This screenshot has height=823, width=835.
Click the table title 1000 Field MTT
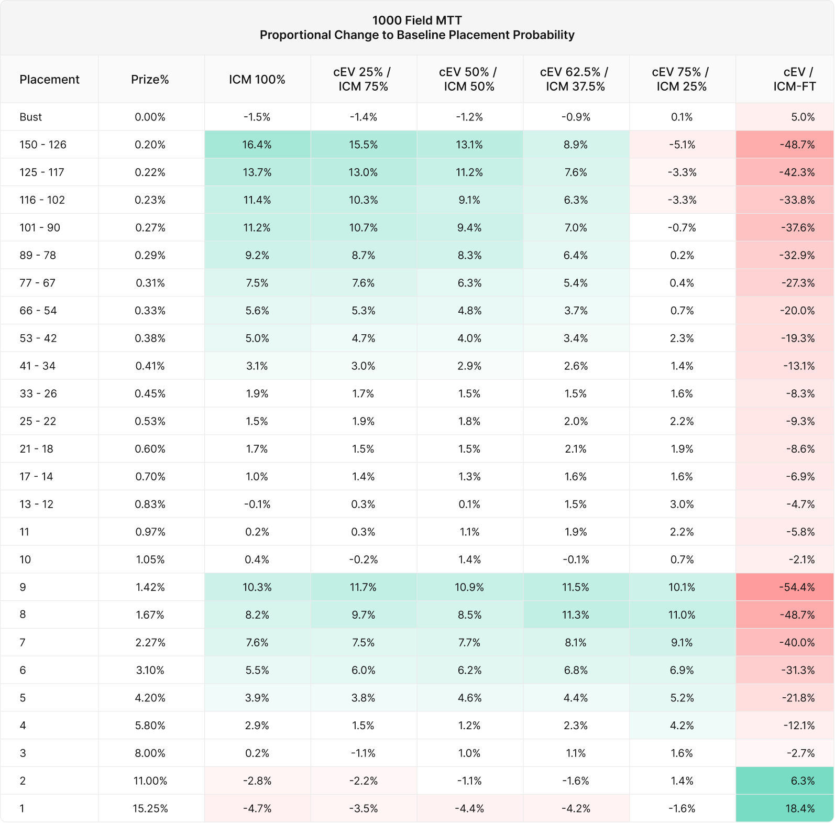pos(417,20)
